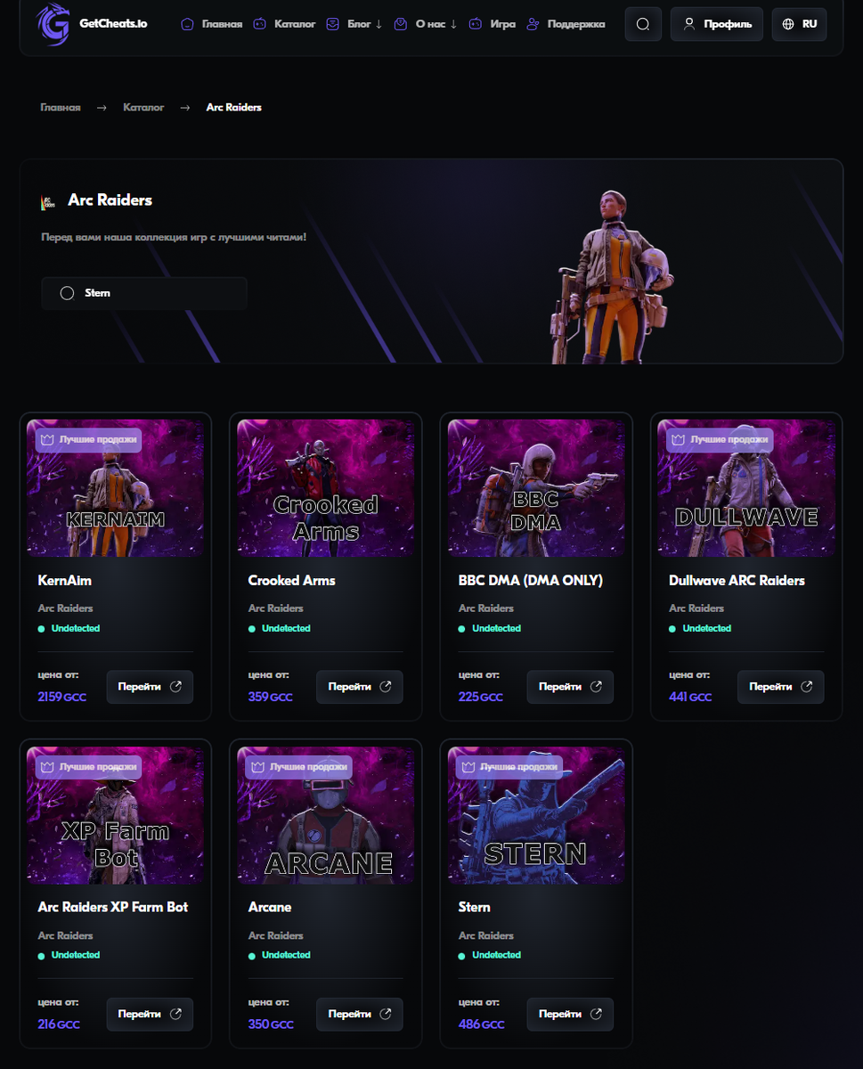Click the home icon beside Главная
Screen dimensions: 863x1069
click(x=187, y=24)
